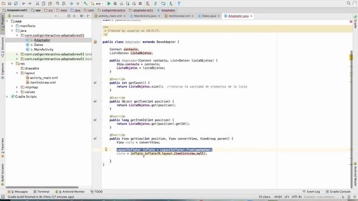Screen dimensions: 358x201
Task: Expand the Gradle Scripts node
Action: tap(7, 97)
